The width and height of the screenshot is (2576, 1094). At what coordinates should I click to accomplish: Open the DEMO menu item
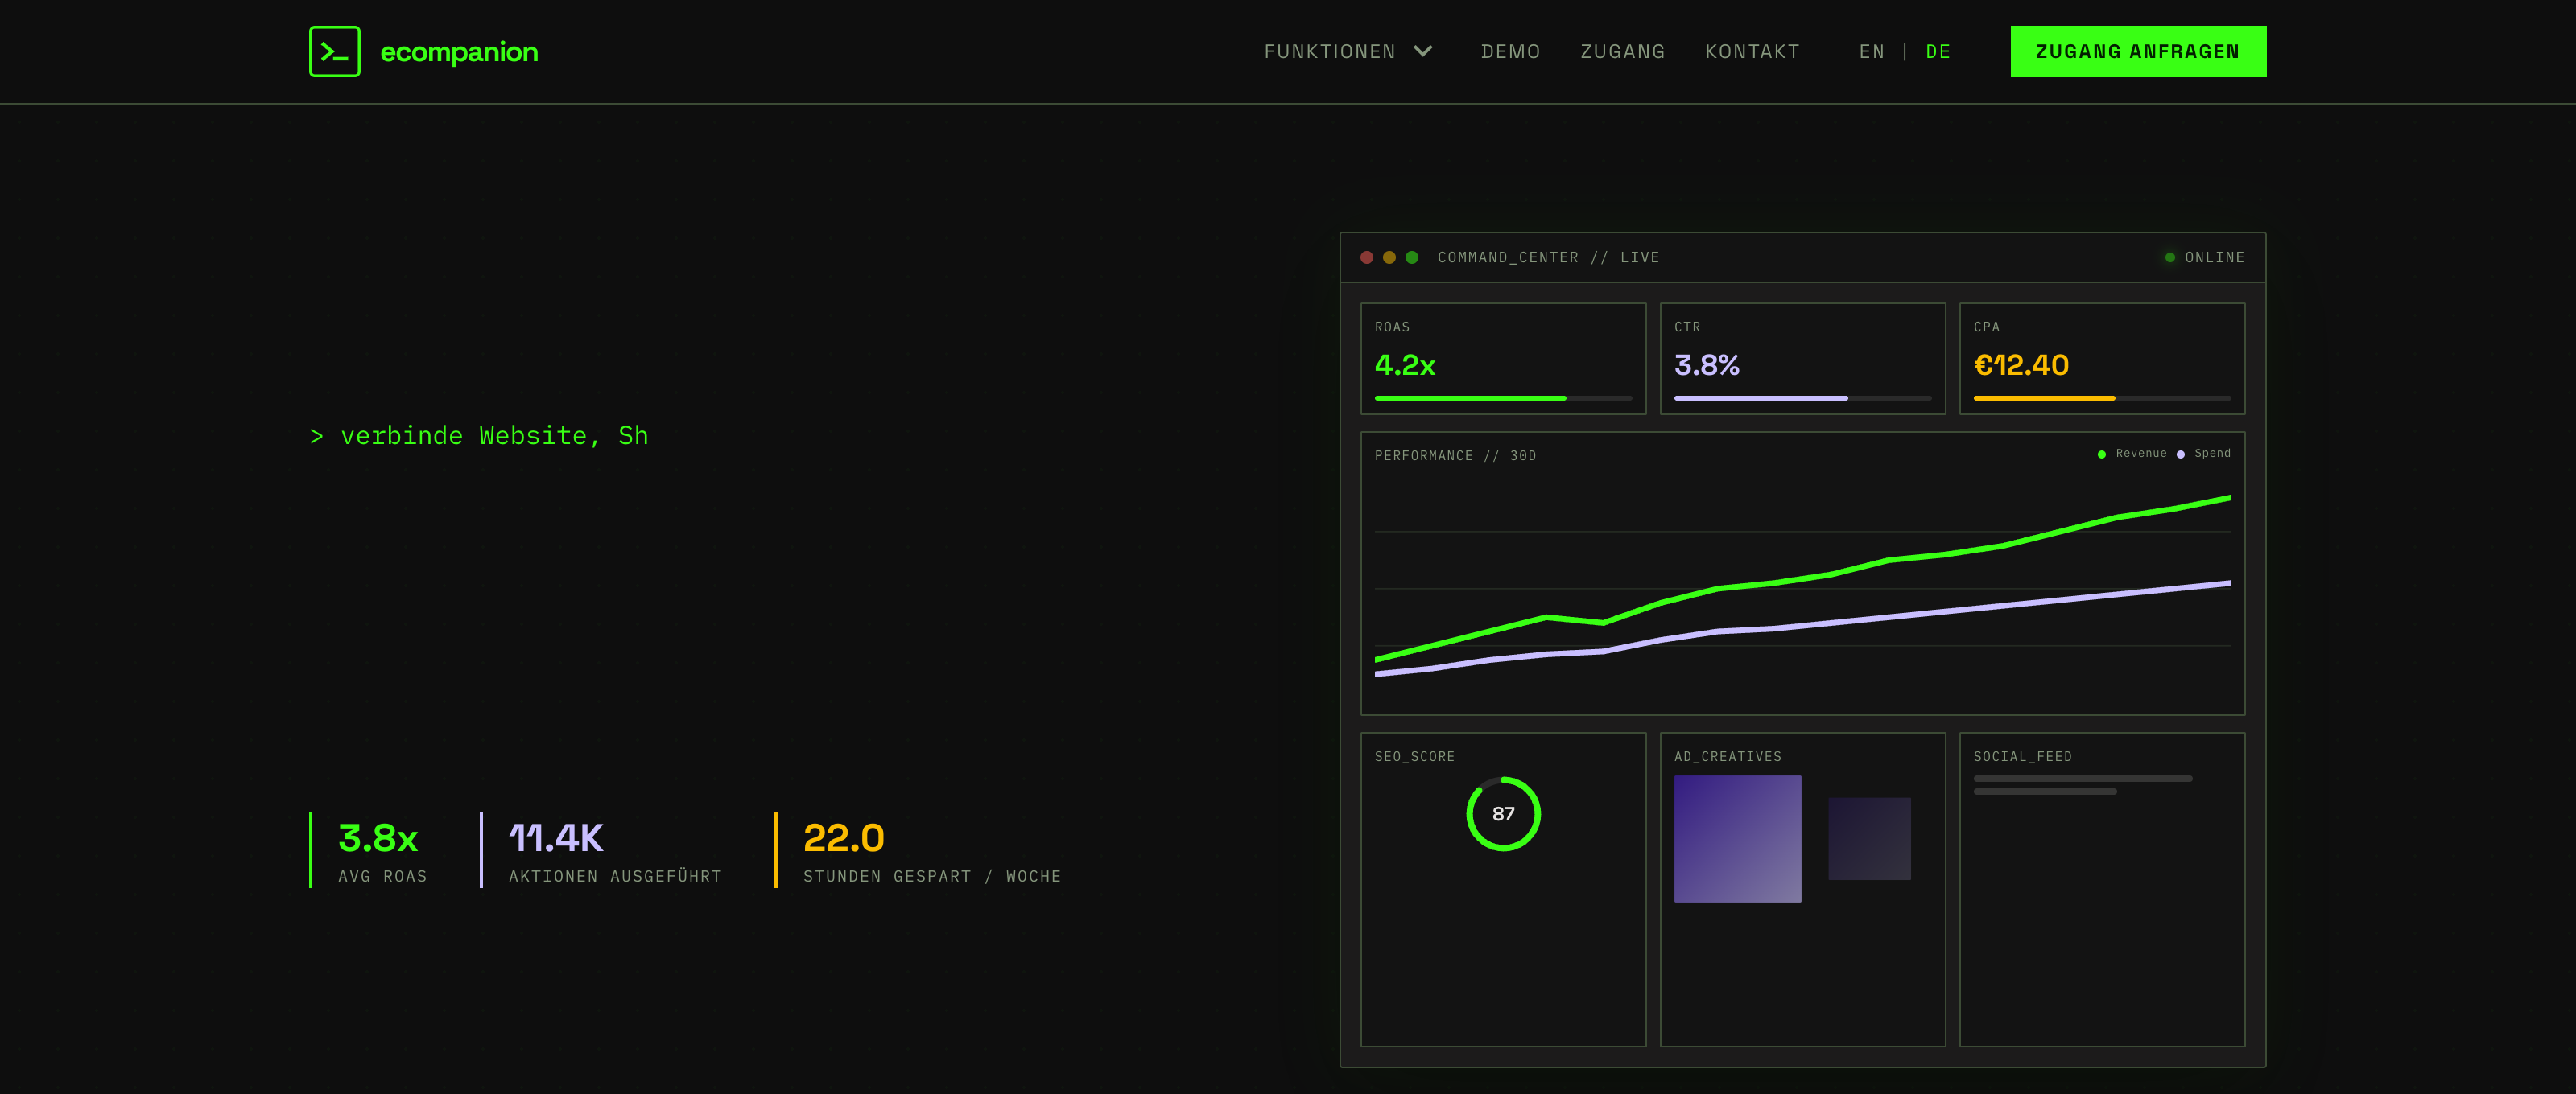tap(1510, 51)
